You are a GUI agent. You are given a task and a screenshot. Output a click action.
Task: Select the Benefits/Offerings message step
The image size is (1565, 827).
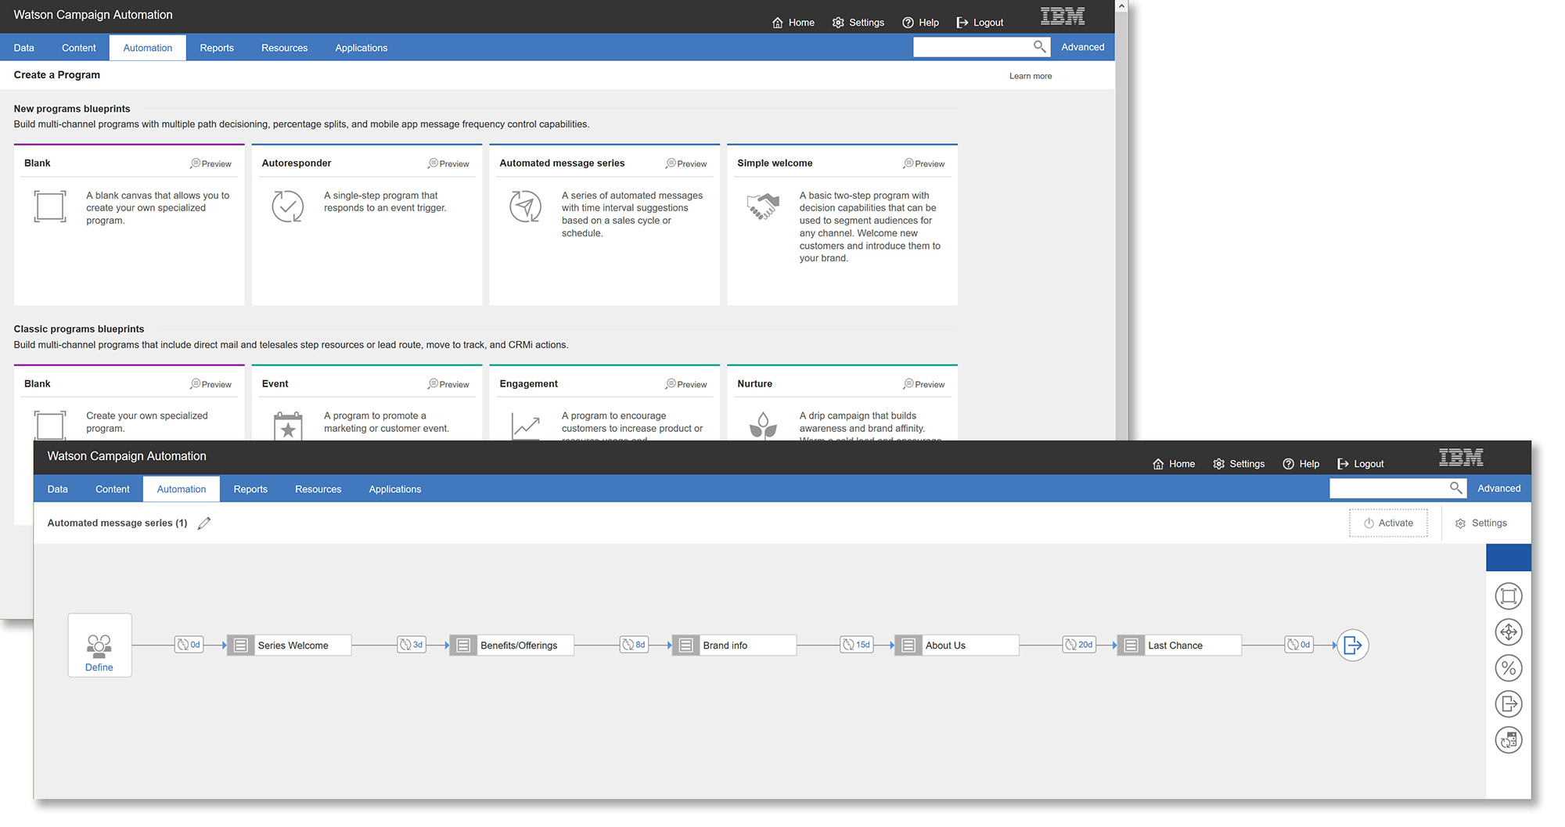tap(512, 645)
